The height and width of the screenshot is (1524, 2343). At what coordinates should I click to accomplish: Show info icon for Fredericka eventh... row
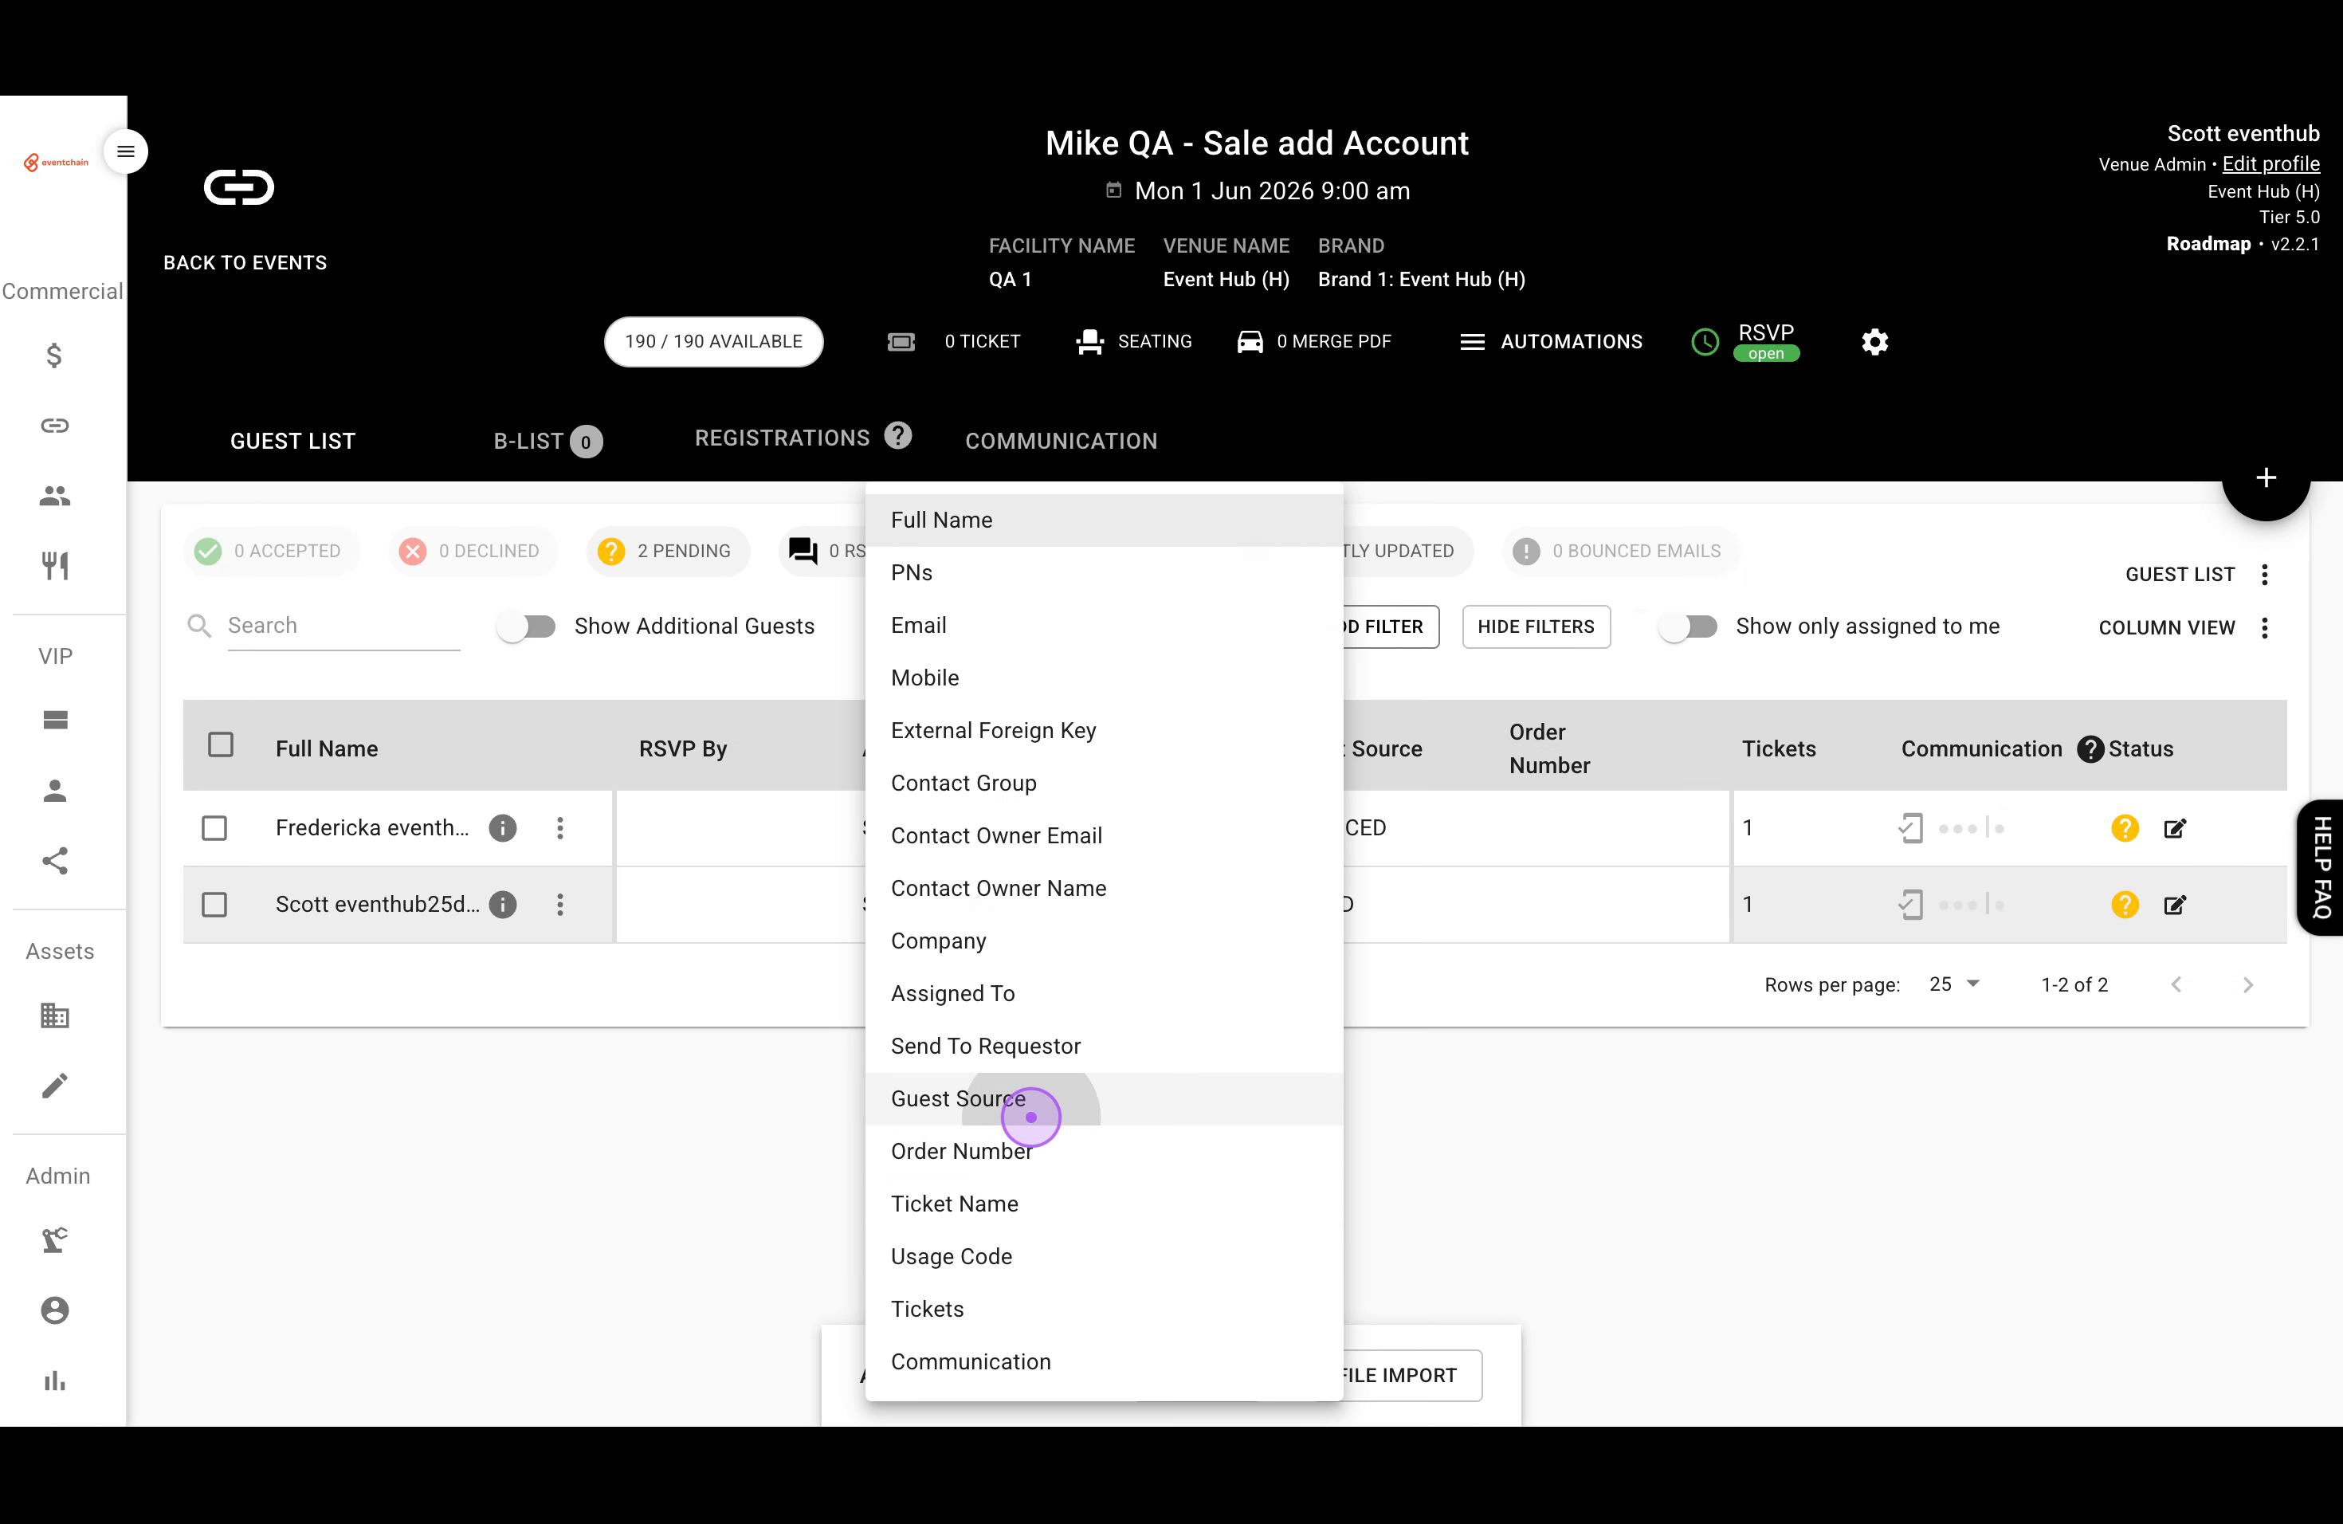click(503, 828)
